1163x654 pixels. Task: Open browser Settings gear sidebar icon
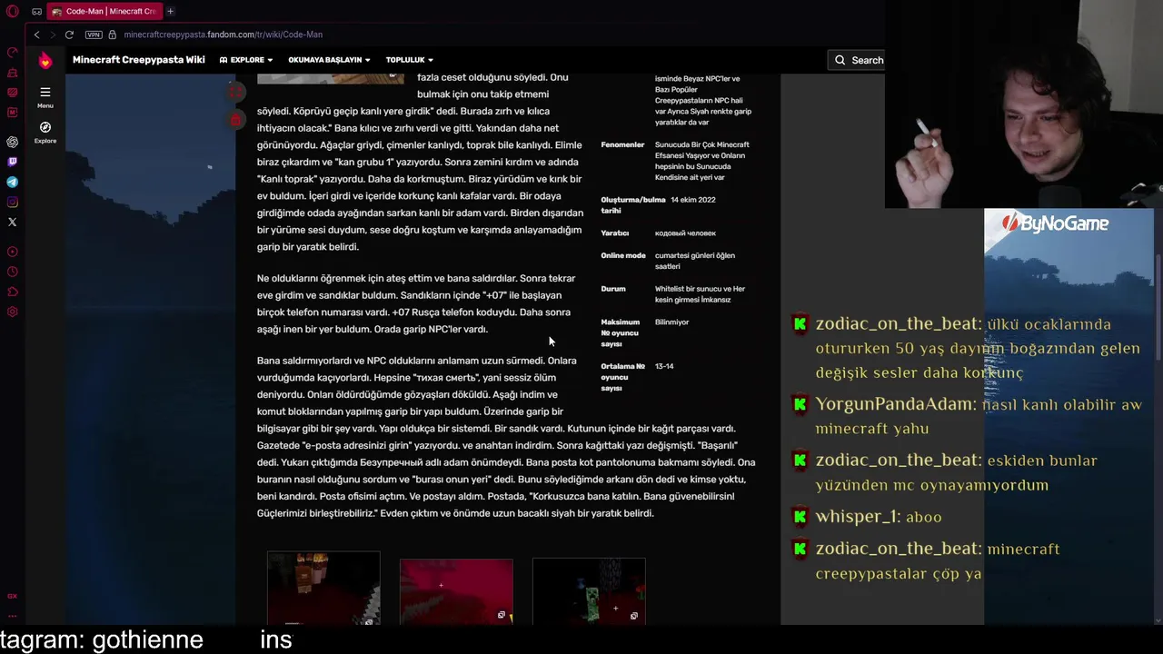13,312
